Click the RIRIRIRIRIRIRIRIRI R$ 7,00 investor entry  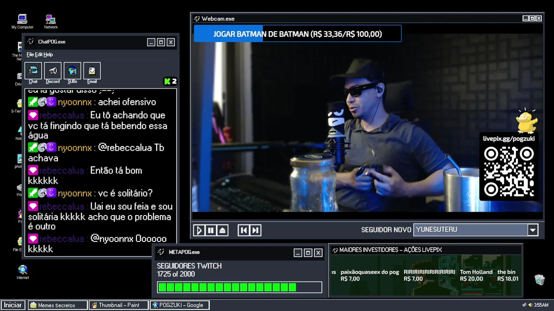point(429,275)
